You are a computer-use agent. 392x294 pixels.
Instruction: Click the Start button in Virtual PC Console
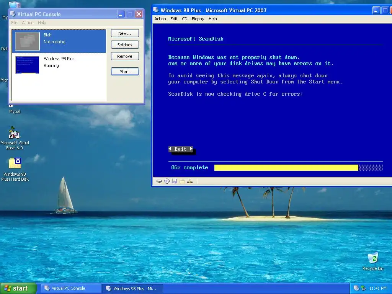[125, 72]
